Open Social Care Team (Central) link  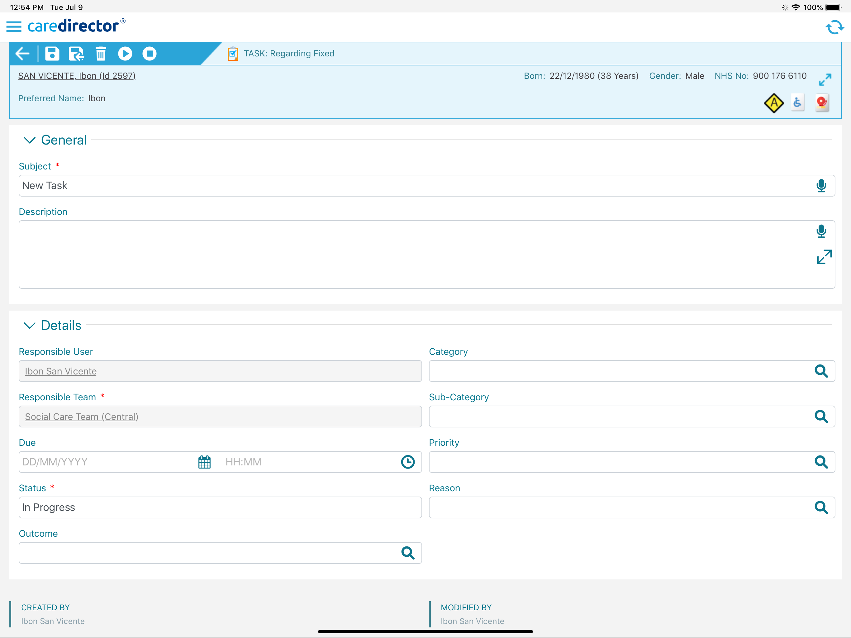click(82, 417)
